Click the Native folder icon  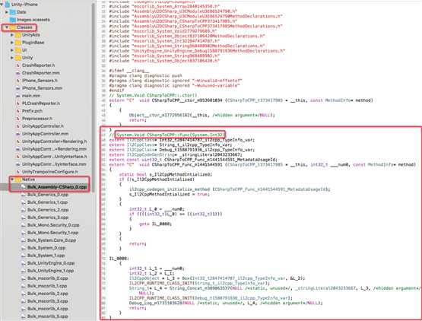tap(18, 179)
